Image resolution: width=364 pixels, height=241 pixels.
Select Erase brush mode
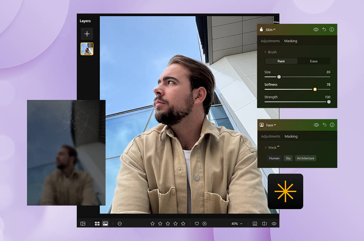tap(314, 61)
